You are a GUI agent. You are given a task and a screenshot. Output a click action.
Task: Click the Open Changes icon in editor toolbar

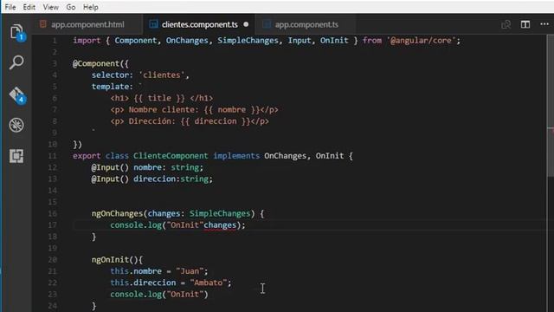pyautogui.click(x=506, y=24)
